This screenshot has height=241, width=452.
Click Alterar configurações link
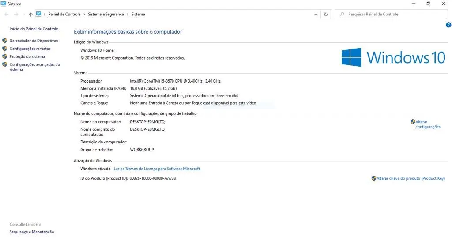point(428,124)
